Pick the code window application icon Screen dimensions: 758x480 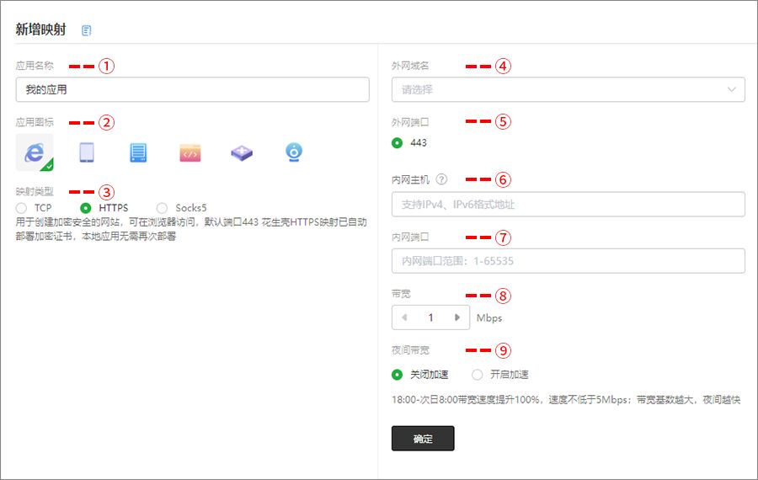[190, 152]
